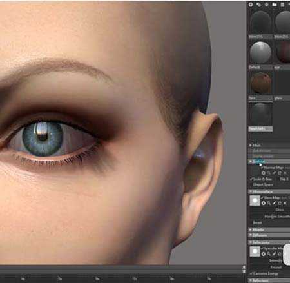Toggle the Conserve Energy checkbox
This screenshot has width=290, height=283.
pyautogui.click(x=251, y=273)
